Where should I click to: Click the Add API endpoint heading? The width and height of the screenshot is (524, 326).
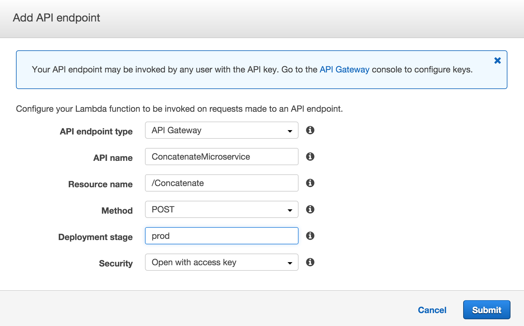[56, 17]
